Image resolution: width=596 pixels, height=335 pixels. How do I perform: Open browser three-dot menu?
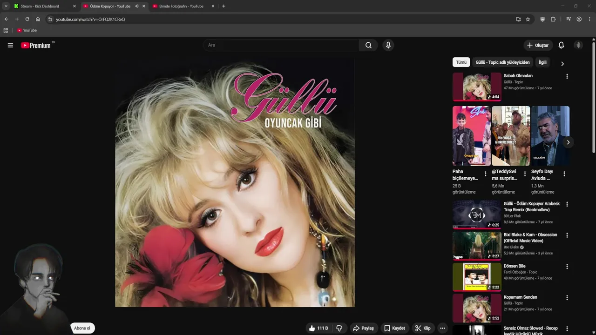pos(590,19)
